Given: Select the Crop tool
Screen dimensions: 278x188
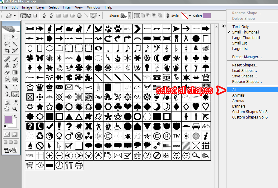Looking at the screenshot, I should click(7, 51).
